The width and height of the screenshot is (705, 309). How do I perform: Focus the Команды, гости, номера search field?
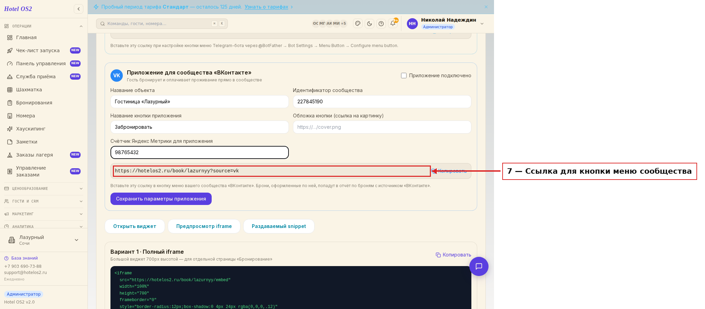pyautogui.click(x=162, y=24)
